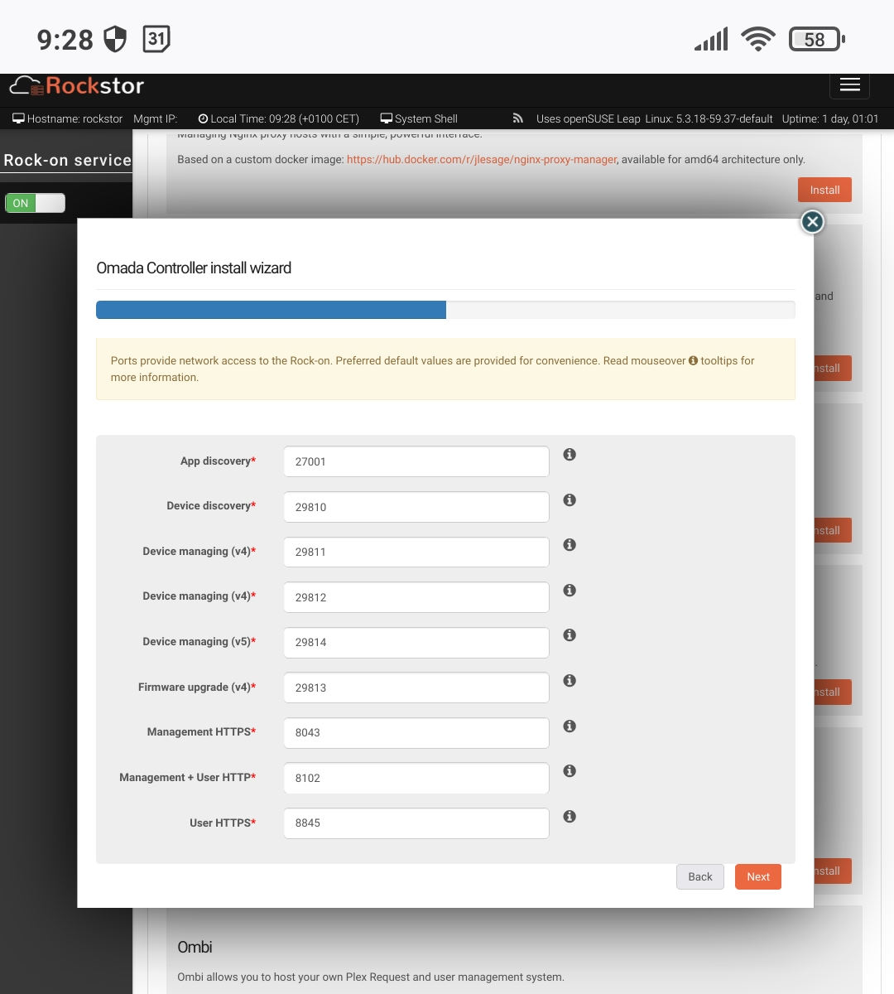
Task: Tap the 9:28 clock in status bar
Action: click(x=65, y=40)
